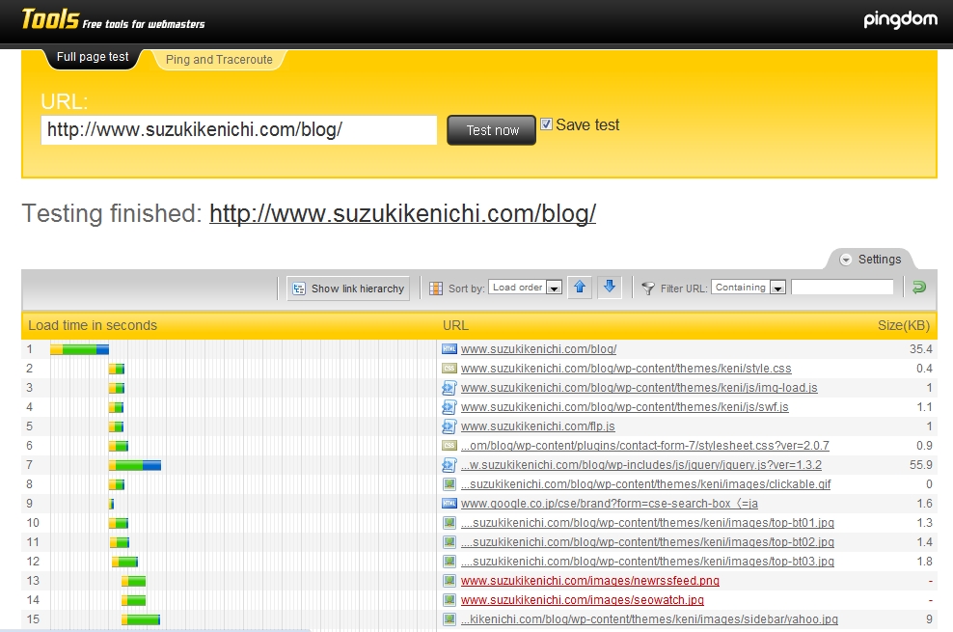Open the flp.js URL link
The image size is (953, 632).
pyautogui.click(x=538, y=426)
